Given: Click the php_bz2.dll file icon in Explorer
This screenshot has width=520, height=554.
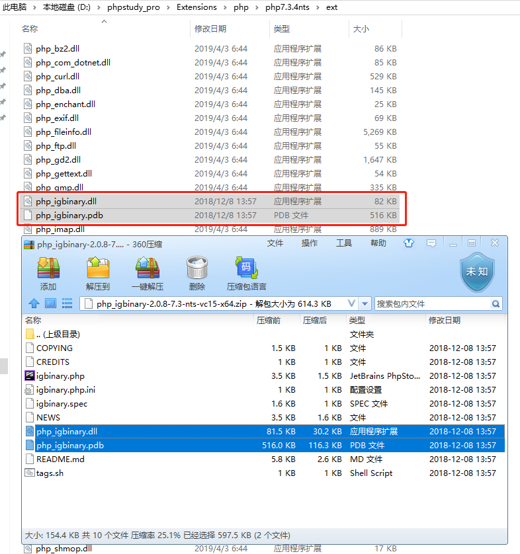Looking at the screenshot, I should coord(28,48).
